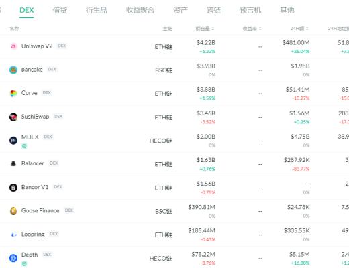Image resolution: width=349 pixels, height=268 pixels.
Task: Click pancake 24H volume $1.98B
Action: (x=300, y=66)
